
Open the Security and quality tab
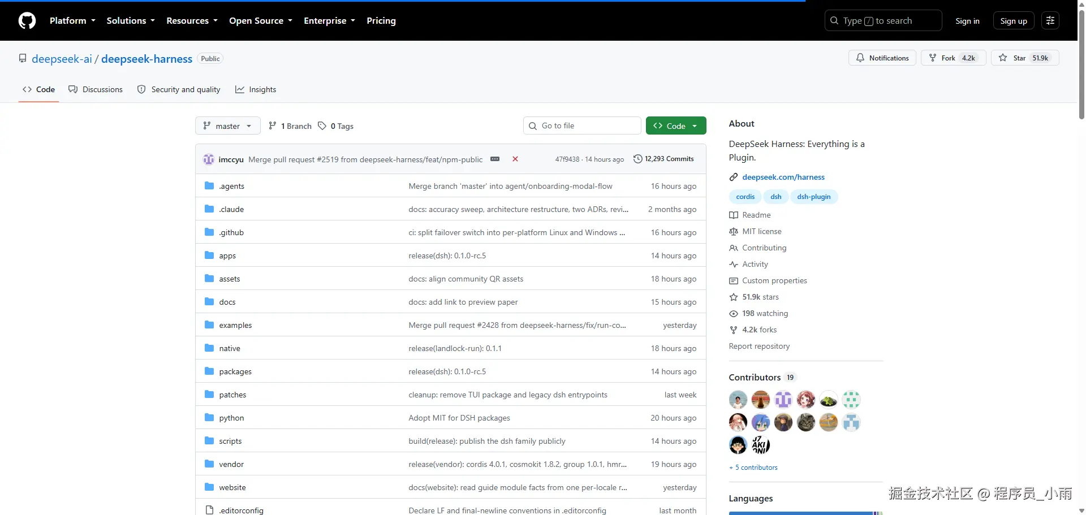coord(179,89)
